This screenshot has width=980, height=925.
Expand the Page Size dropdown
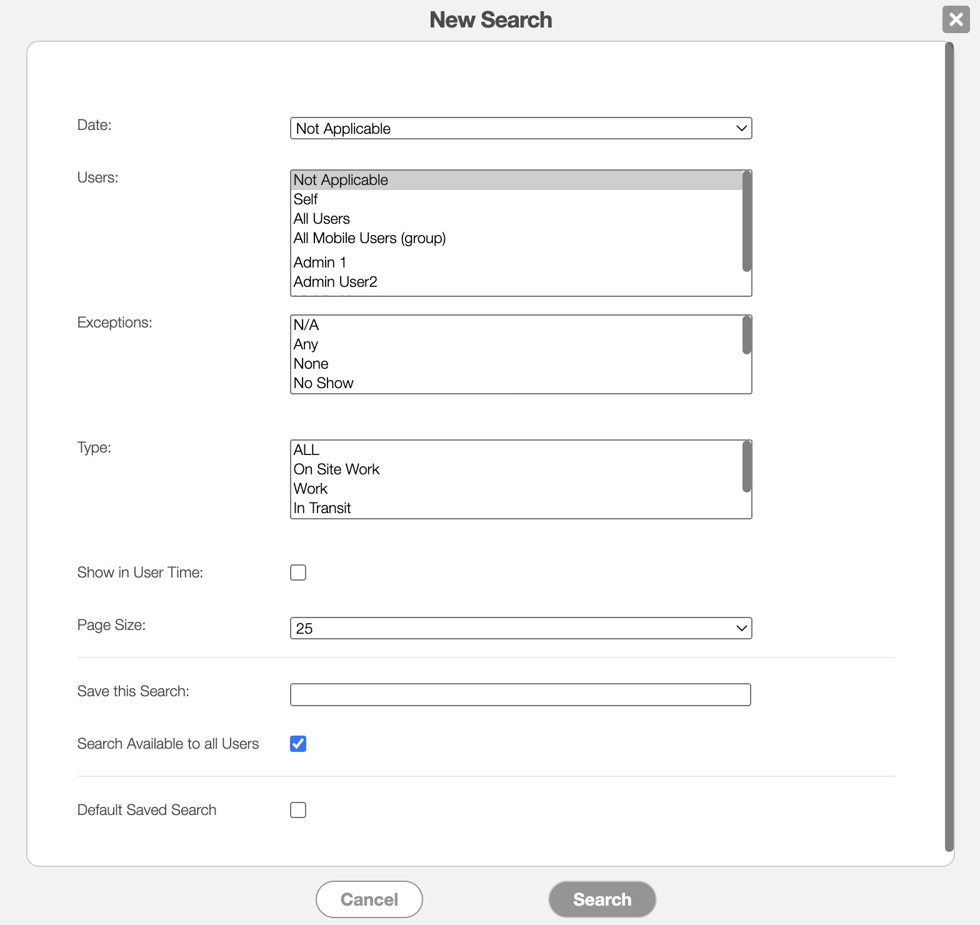(x=520, y=628)
